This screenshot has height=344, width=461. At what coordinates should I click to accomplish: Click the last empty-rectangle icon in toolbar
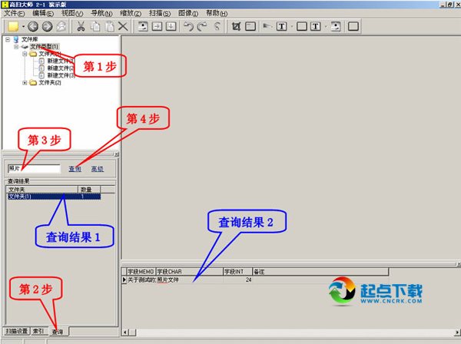(x=353, y=26)
